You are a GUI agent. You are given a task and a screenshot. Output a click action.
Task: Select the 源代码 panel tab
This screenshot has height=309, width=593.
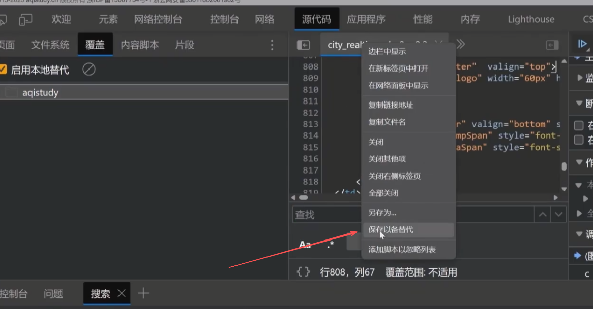[x=316, y=19]
